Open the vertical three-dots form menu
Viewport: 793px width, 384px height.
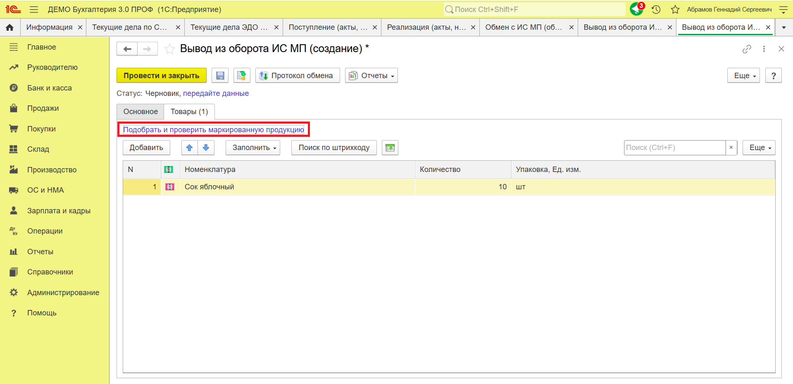click(764, 49)
